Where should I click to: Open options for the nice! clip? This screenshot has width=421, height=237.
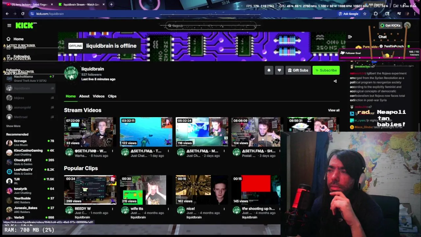tap(224, 209)
